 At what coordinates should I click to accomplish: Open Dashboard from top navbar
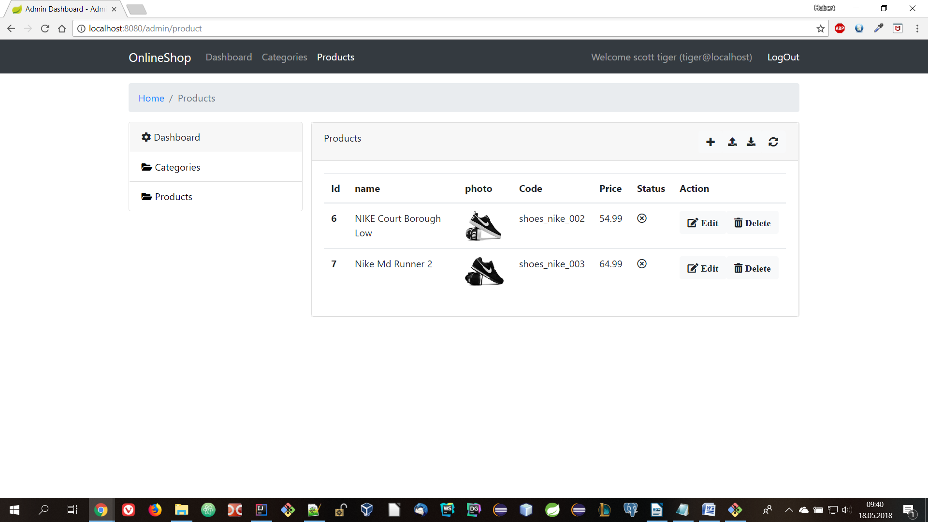tap(229, 57)
